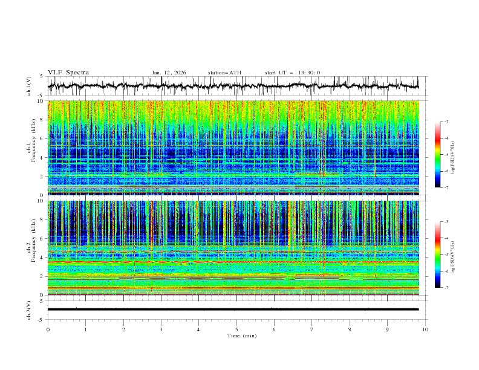Click the ch.2 color scale bar

[438, 255]
